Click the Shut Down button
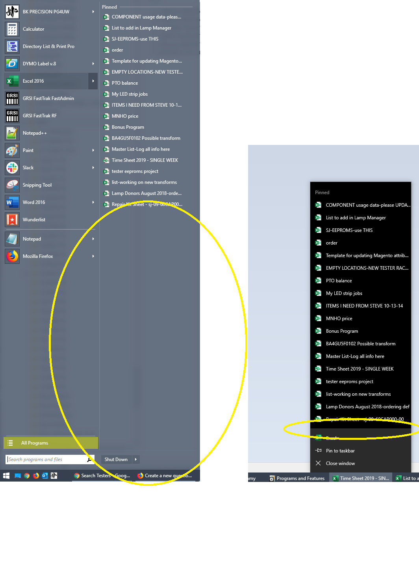The image size is (419, 567). [116, 460]
